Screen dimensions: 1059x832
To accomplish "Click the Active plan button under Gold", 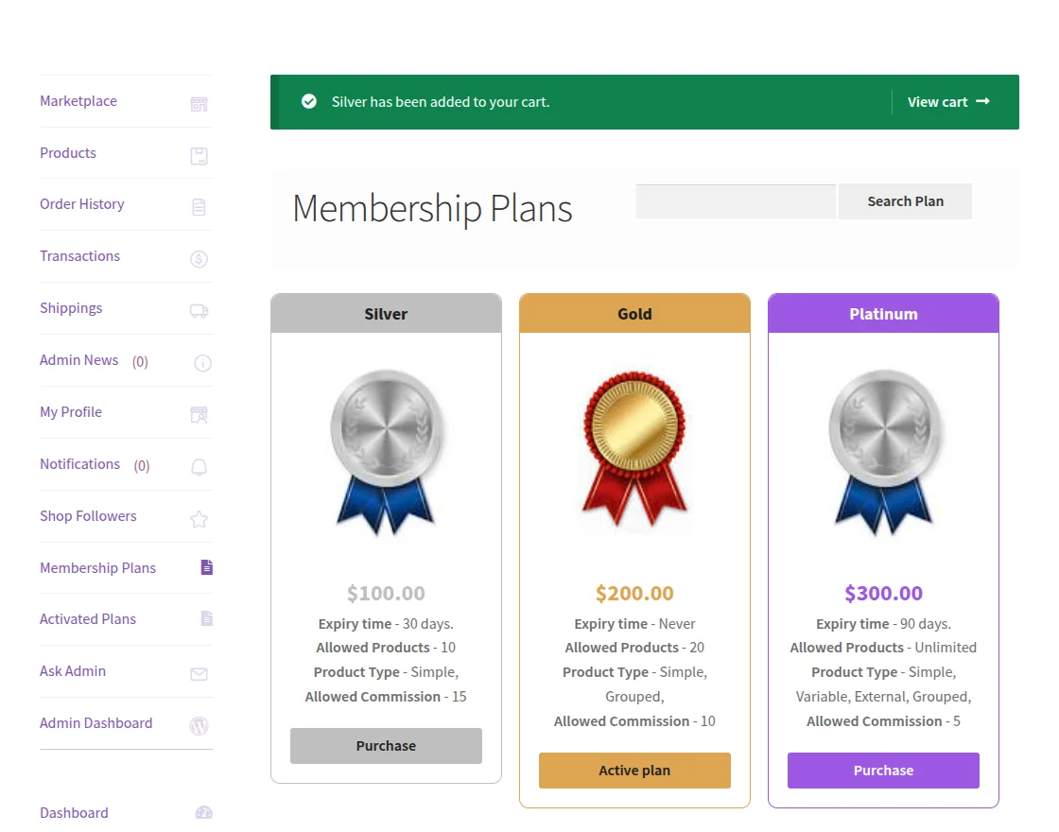I will (634, 771).
